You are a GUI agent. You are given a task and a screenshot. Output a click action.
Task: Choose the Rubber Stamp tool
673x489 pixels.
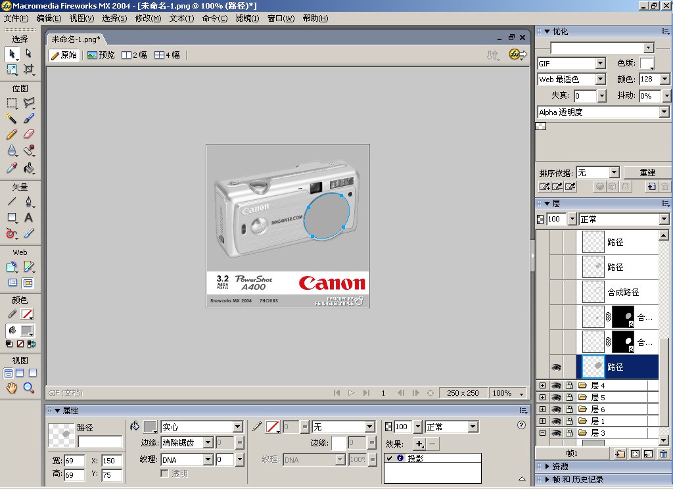(28, 151)
